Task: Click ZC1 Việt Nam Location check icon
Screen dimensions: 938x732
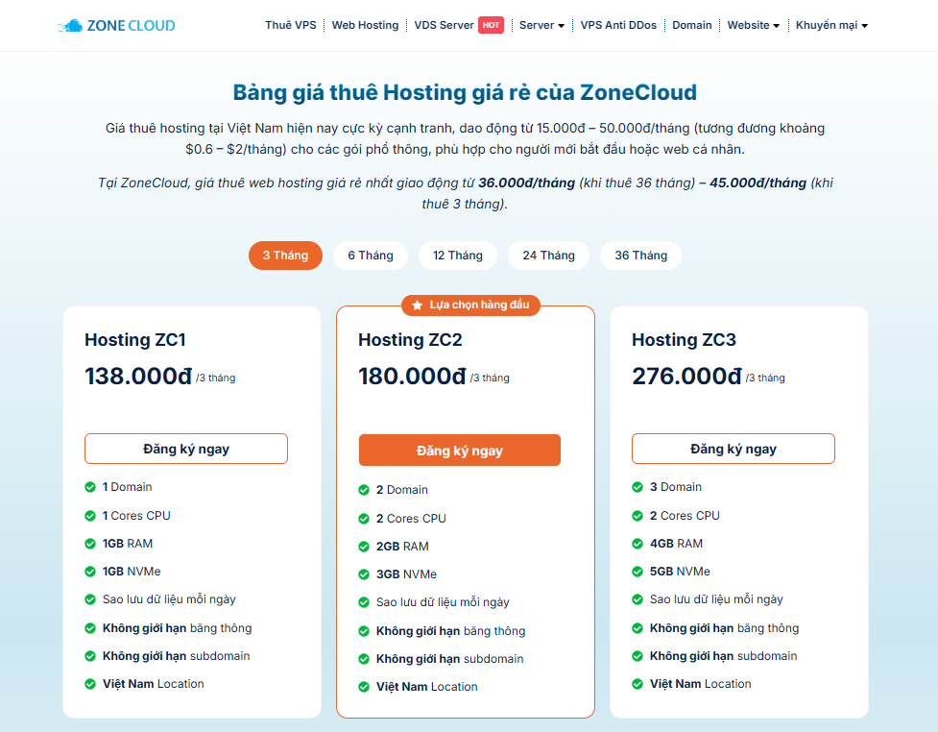Action: [90, 684]
